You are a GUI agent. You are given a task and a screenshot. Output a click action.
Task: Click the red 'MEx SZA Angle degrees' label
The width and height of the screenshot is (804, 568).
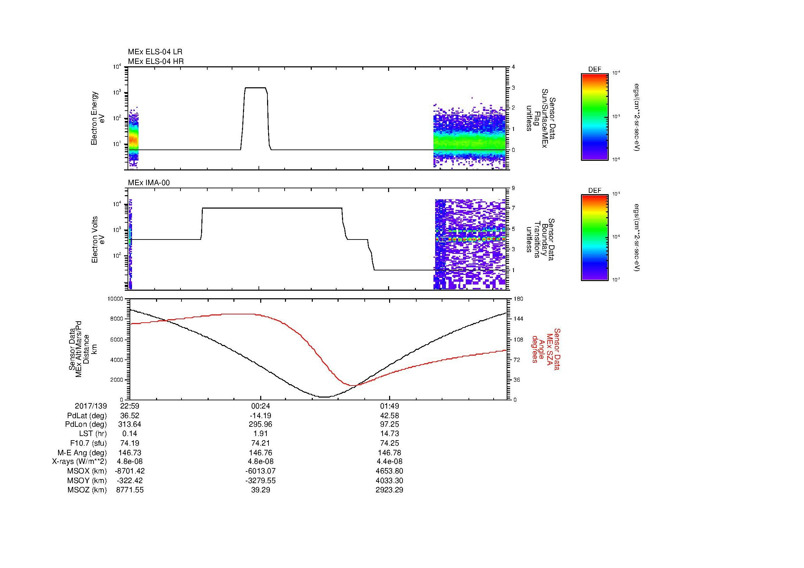point(546,349)
